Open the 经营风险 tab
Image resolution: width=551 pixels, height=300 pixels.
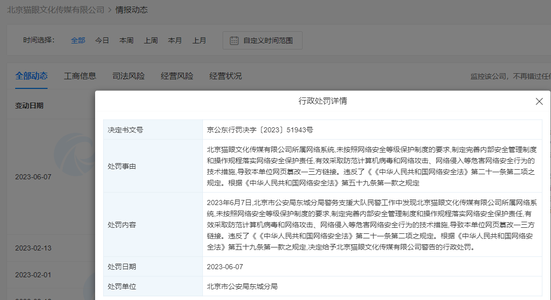tap(177, 76)
